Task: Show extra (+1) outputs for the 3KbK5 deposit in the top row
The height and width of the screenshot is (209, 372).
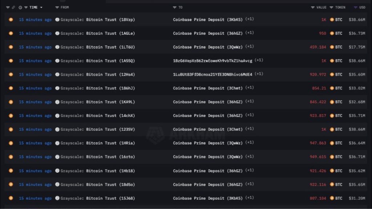Action: tap(250, 19)
